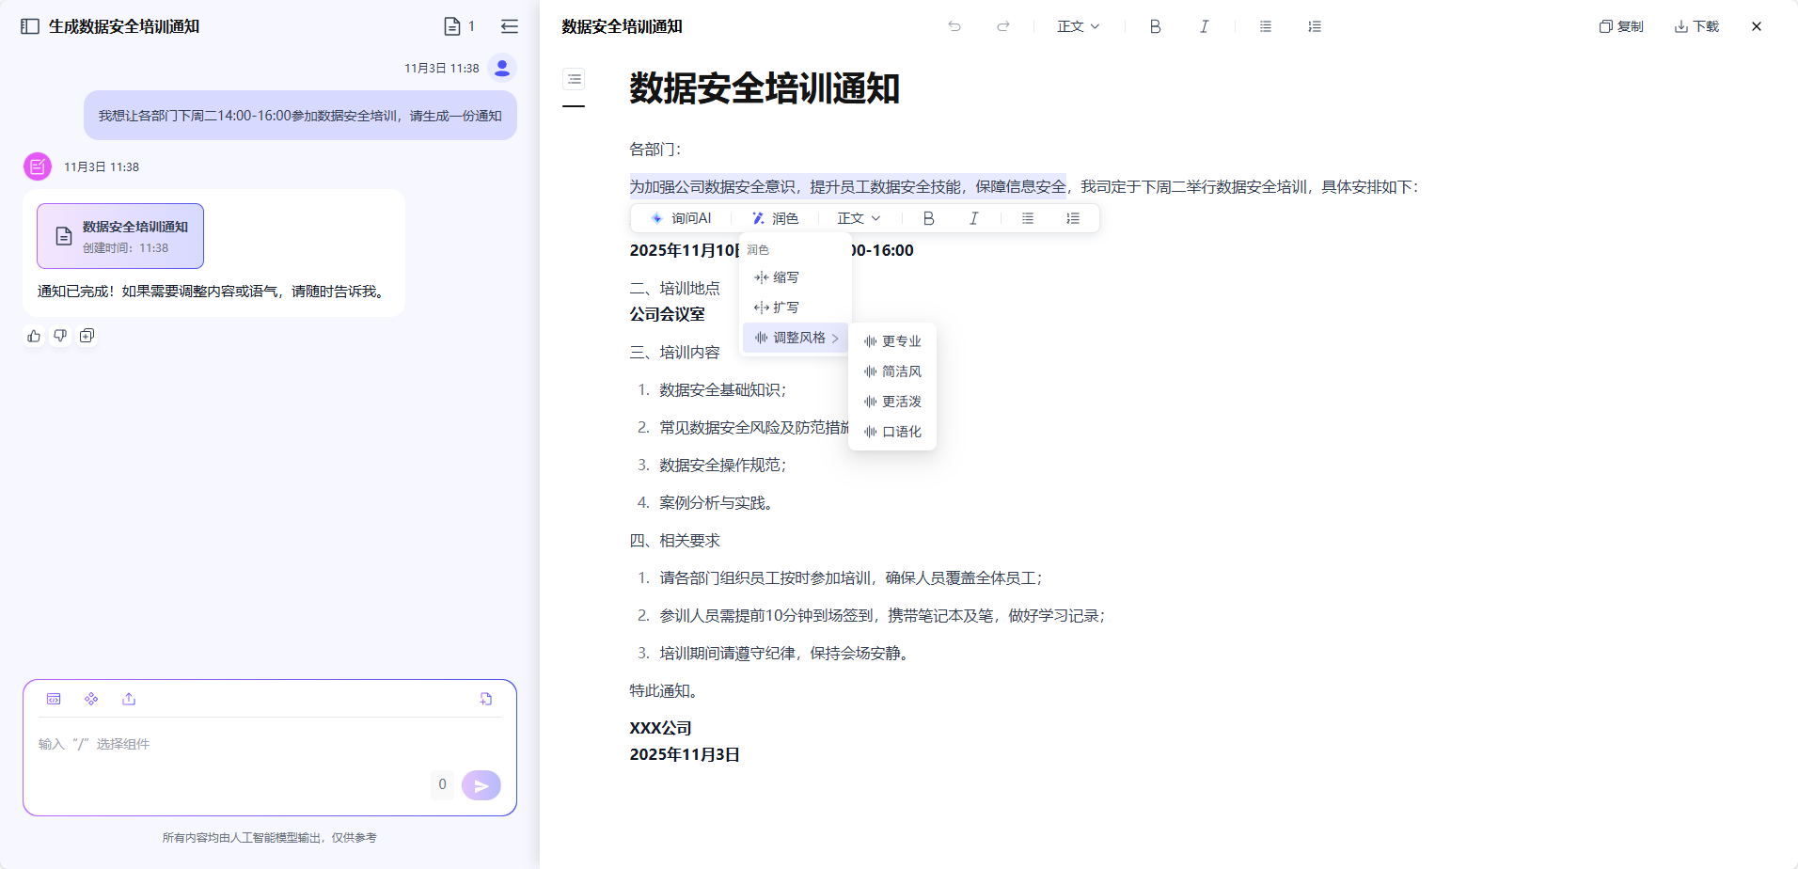Open the document outline icon

(574, 79)
